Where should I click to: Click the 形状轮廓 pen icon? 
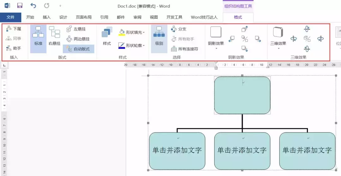[122, 45]
